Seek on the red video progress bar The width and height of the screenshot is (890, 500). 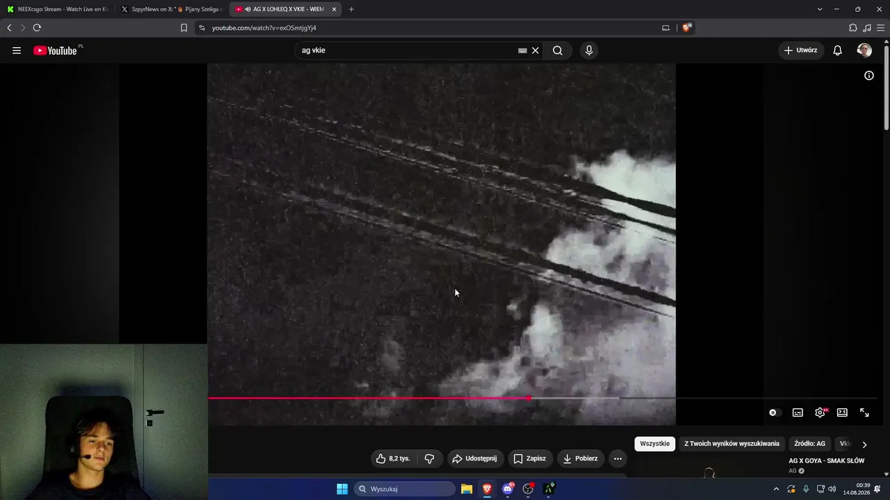point(542,398)
